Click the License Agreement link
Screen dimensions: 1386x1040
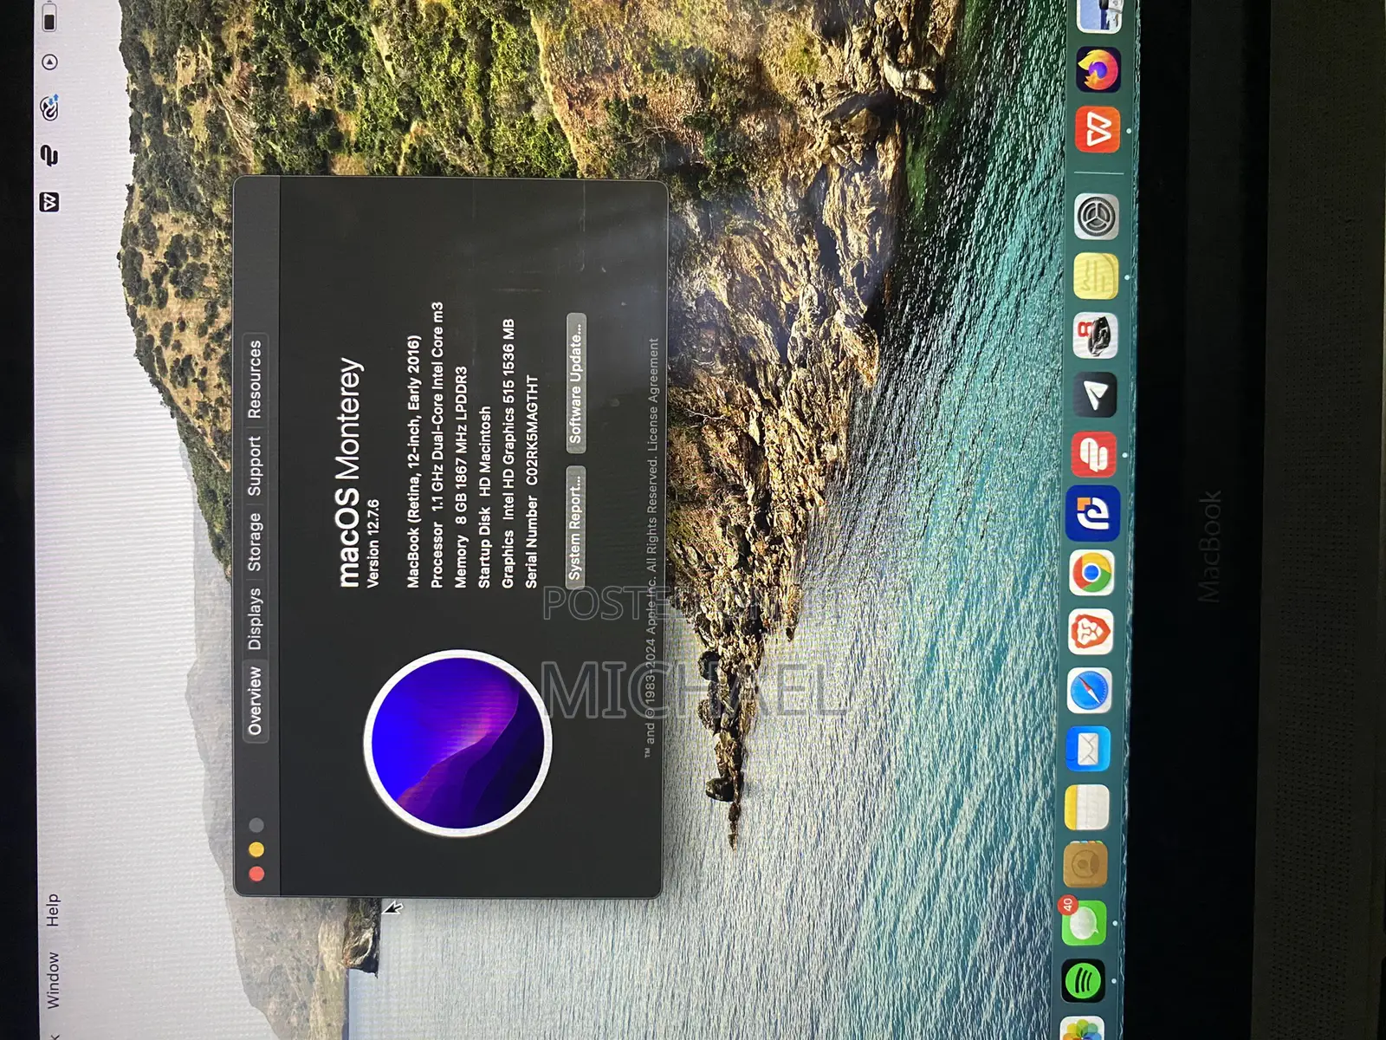pyautogui.click(x=653, y=394)
